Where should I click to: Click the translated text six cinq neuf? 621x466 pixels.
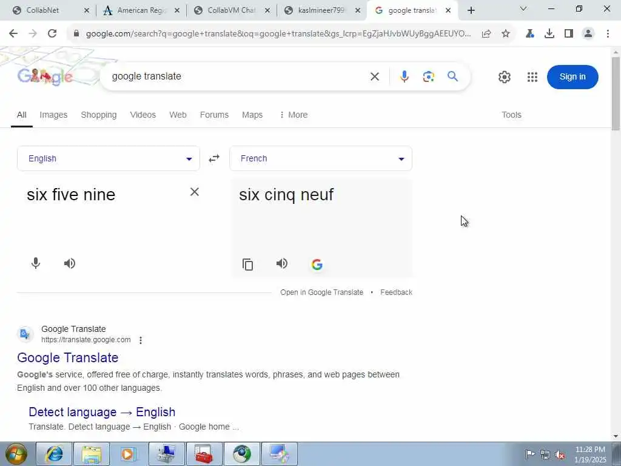pyautogui.click(x=286, y=195)
